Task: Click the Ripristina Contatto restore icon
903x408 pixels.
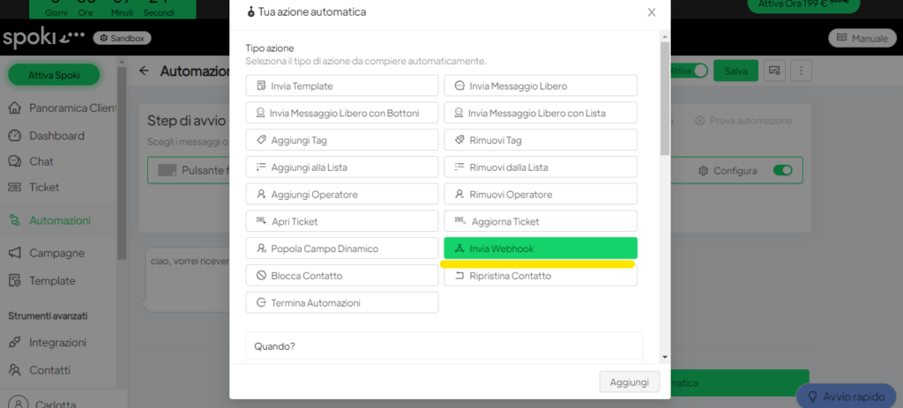Action: tap(459, 276)
